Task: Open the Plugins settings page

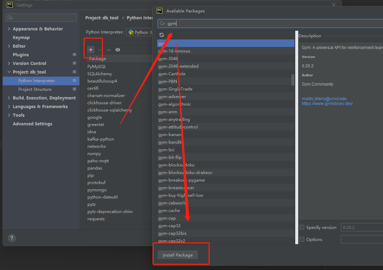Action: click(21, 55)
